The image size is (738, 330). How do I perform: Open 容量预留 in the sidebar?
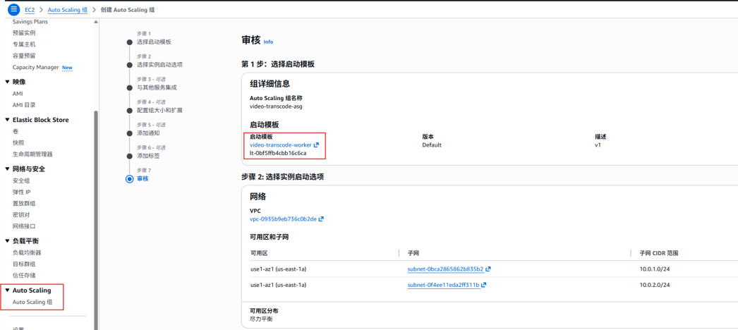[x=24, y=56]
